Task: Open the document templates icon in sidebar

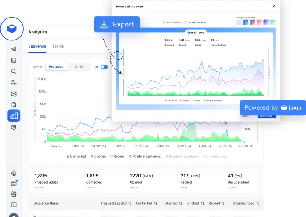Action: (x=14, y=105)
